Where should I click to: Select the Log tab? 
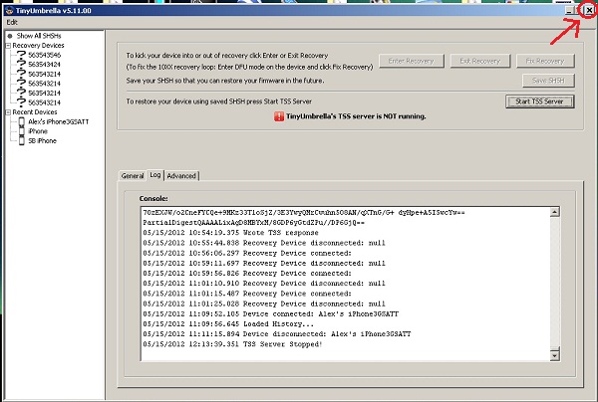[x=155, y=175]
